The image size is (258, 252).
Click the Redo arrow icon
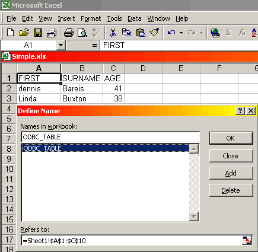point(192,33)
